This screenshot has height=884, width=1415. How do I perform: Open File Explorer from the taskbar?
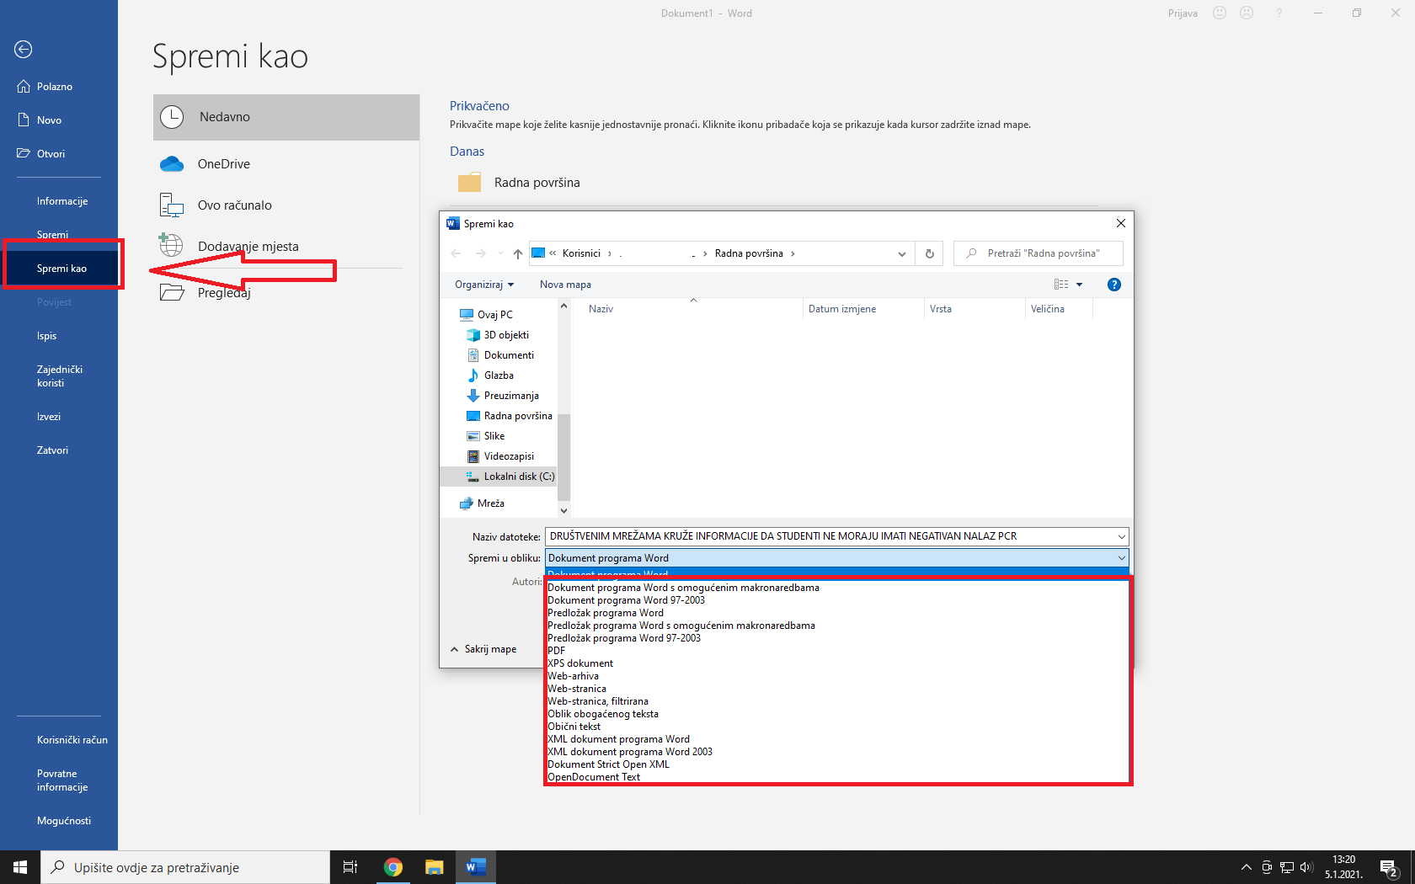(x=435, y=867)
